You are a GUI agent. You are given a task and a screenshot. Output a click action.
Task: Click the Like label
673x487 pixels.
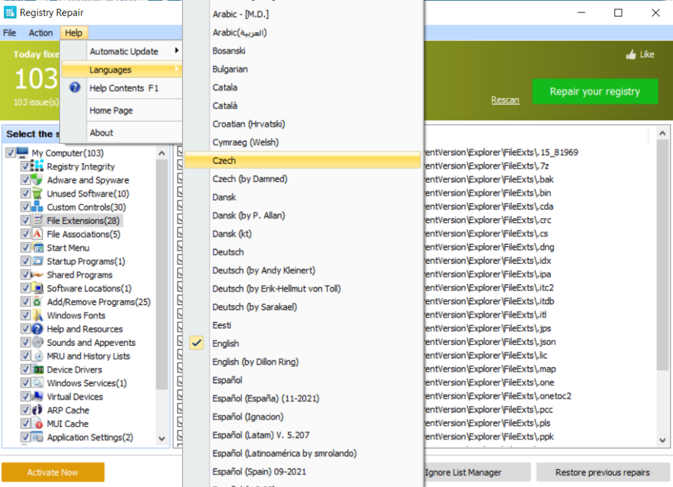(647, 55)
